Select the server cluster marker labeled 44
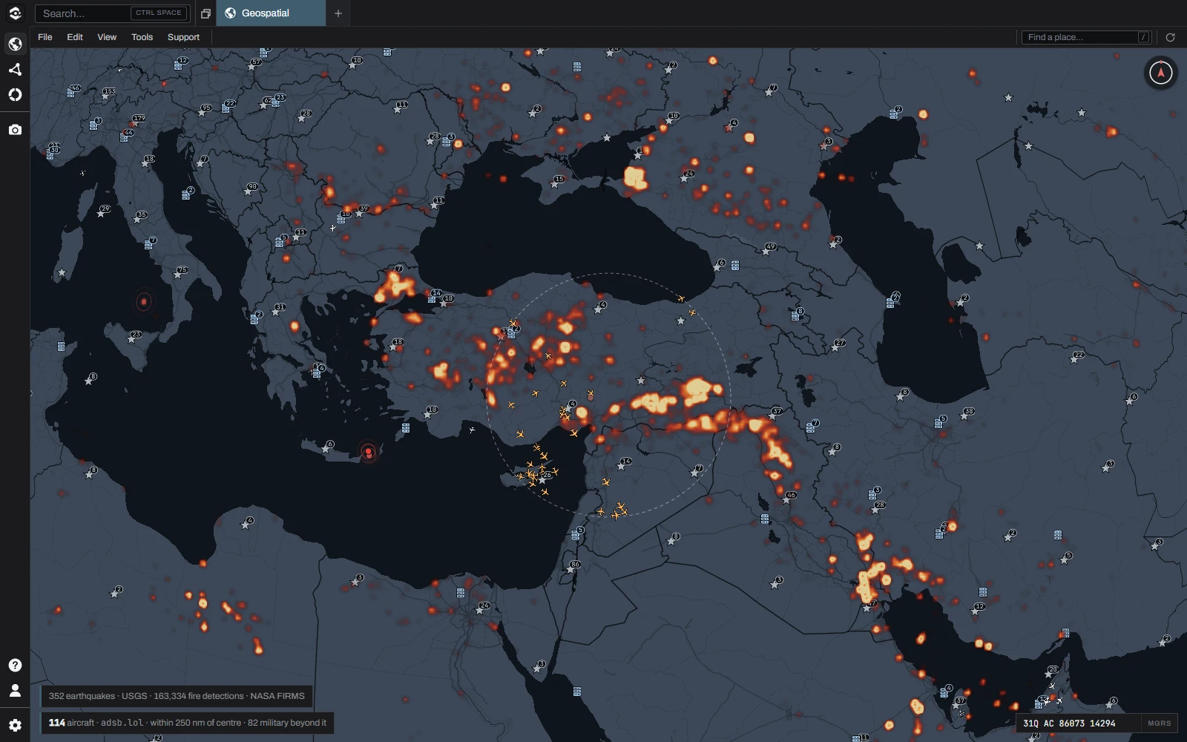Viewport: 1187px width, 742px height. tap(126, 135)
